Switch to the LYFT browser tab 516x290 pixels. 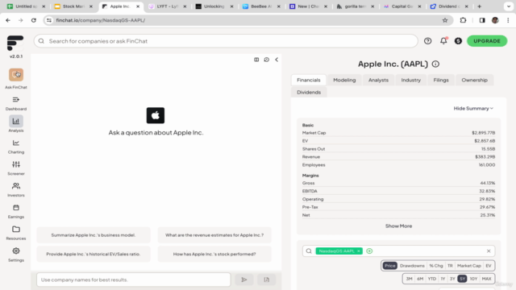[x=168, y=6]
